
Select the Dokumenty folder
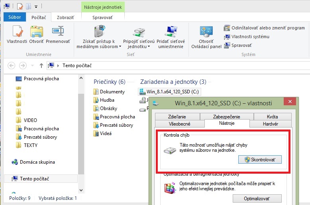coord(109,92)
